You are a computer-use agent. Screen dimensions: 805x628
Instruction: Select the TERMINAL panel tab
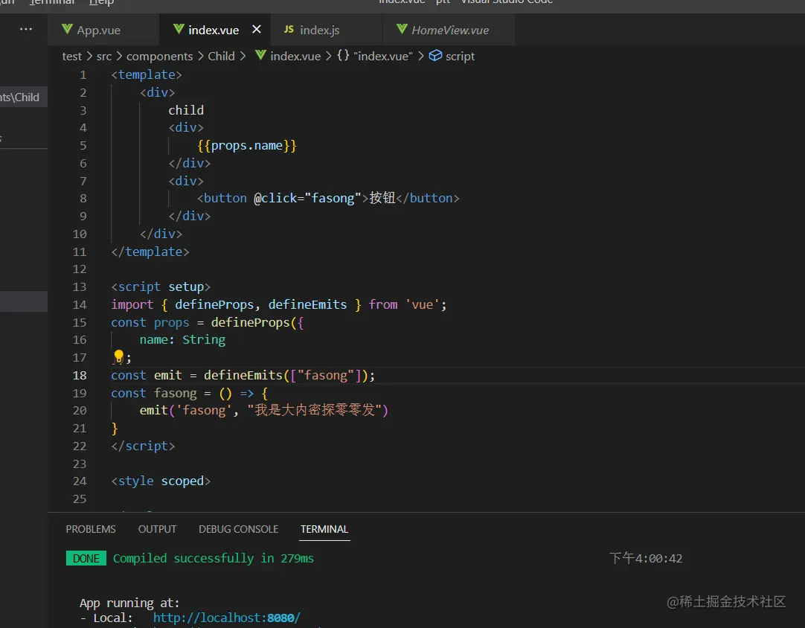pyautogui.click(x=324, y=529)
